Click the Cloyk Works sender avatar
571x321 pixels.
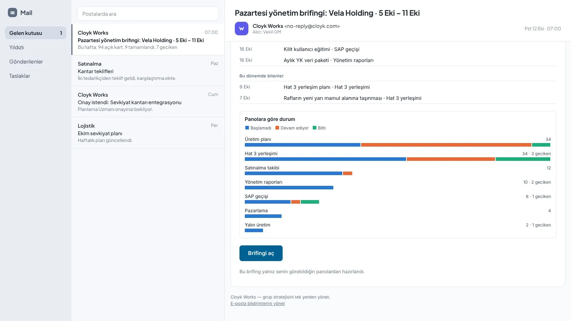click(242, 29)
